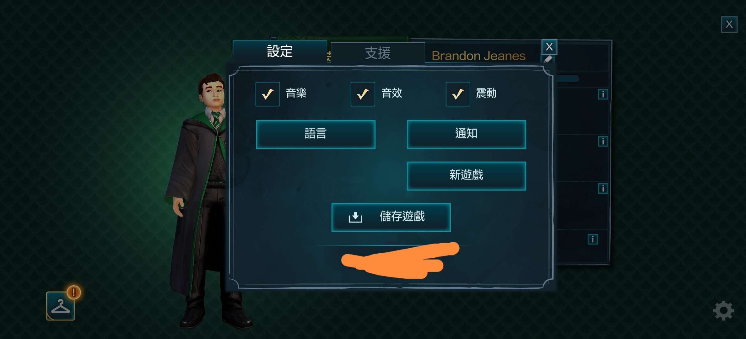This screenshot has height=339, width=746.
Task: Click the pencil edit name icon
Action: pyautogui.click(x=548, y=59)
